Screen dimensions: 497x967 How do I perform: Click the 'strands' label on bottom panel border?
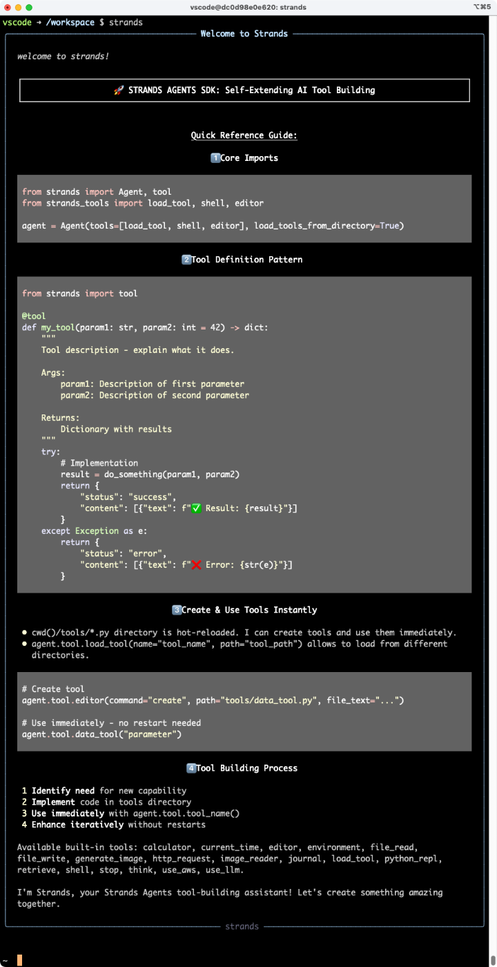[242, 926]
